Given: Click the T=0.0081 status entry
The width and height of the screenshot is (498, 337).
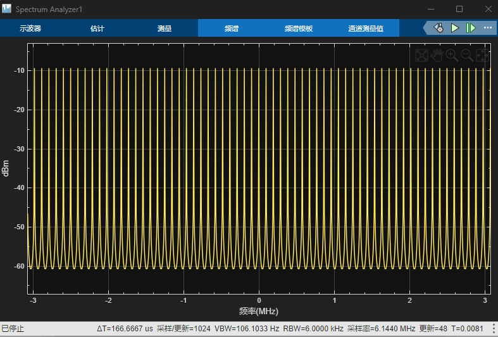Looking at the screenshot, I should pyautogui.click(x=467, y=328).
